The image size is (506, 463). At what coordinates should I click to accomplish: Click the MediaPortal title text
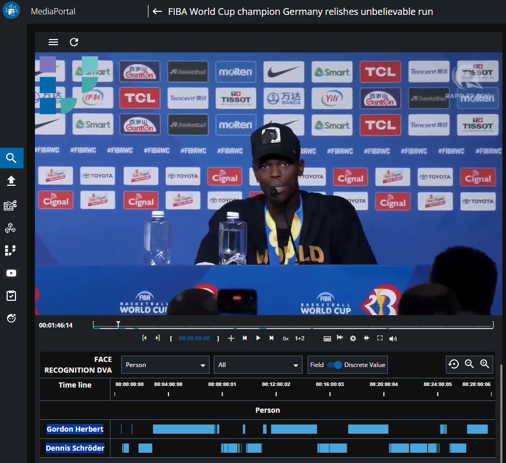[53, 12]
